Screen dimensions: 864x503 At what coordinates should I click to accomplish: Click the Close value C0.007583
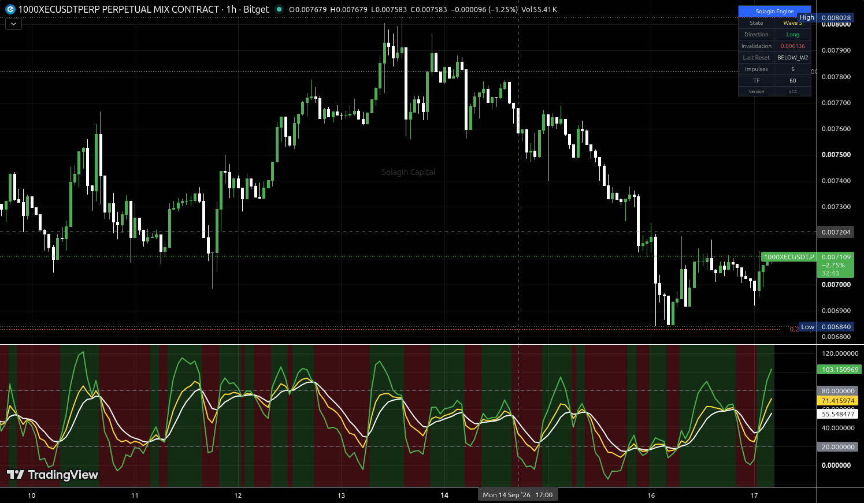coord(429,9)
